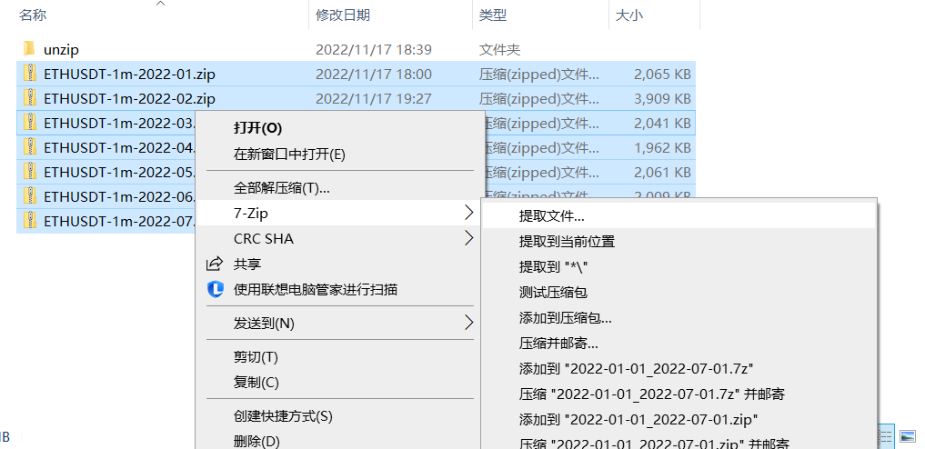Viewport: 925px width, 449px height.
Task: Expand the 发送到(N) submenu arrow
Action: tap(469, 323)
